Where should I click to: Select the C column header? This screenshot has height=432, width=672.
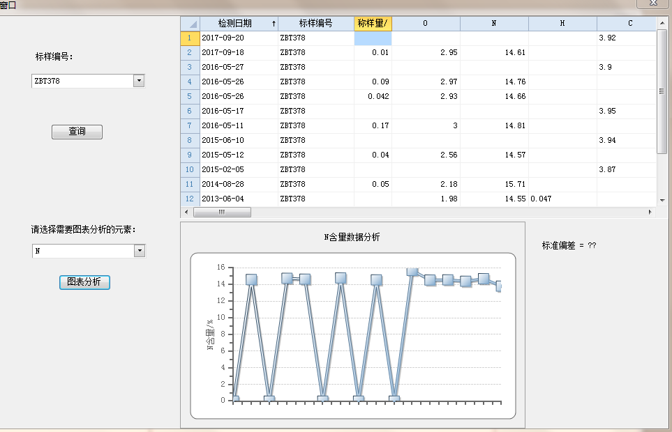pyautogui.click(x=627, y=24)
